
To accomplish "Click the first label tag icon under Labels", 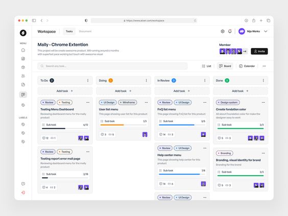I will click(x=23, y=125).
